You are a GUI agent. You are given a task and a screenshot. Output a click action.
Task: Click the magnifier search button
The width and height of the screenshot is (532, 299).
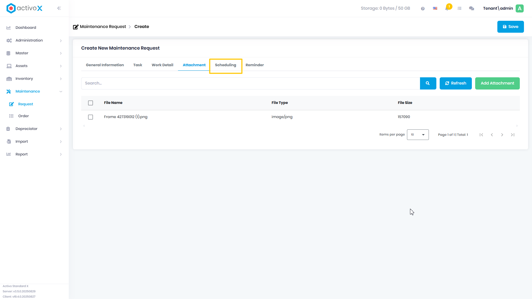click(x=428, y=83)
